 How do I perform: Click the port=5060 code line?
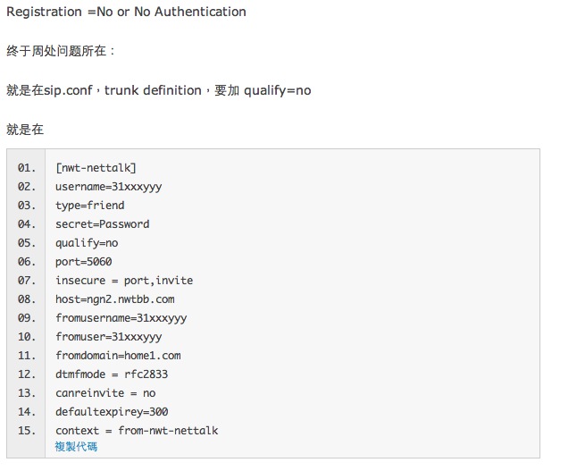pos(83,262)
